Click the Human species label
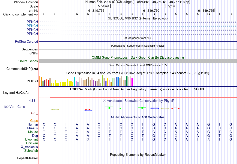This screenshot has height=164, width=237. pos(33,124)
